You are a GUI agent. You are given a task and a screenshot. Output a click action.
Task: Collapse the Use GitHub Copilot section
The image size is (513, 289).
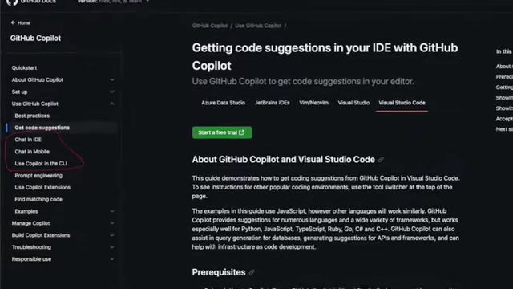(x=112, y=104)
